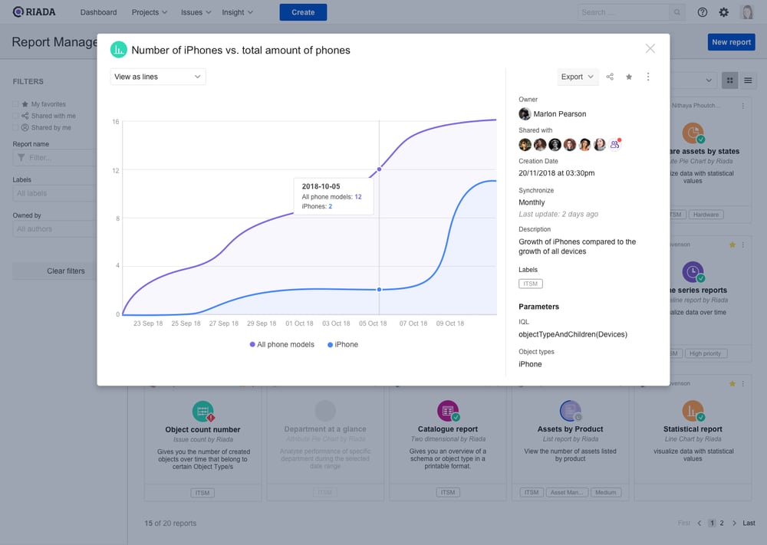Switch to grid view of reports
The image size is (767, 545).
click(730, 80)
